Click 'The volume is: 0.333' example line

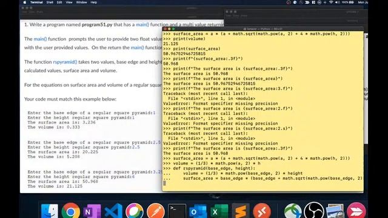(x=54, y=127)
